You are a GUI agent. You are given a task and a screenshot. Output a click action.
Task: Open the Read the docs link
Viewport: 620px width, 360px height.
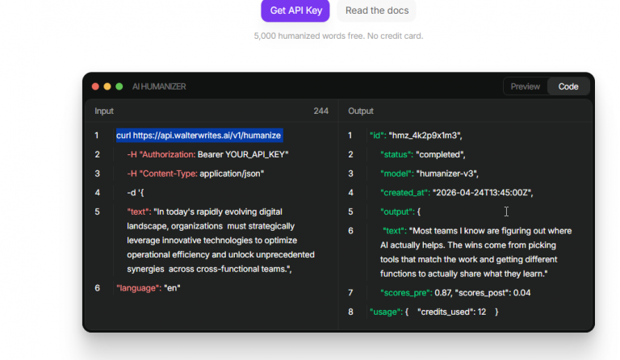click(376, 10)
